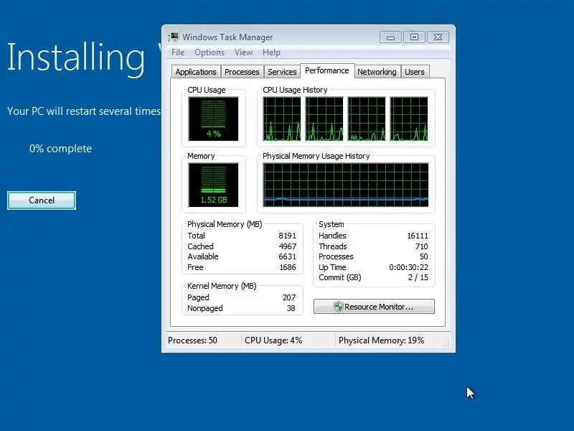Image resolution: width=574 pixels, height=431 pixels.
Task: Click the Nonpaged value 38
Action: coord(291,308)
